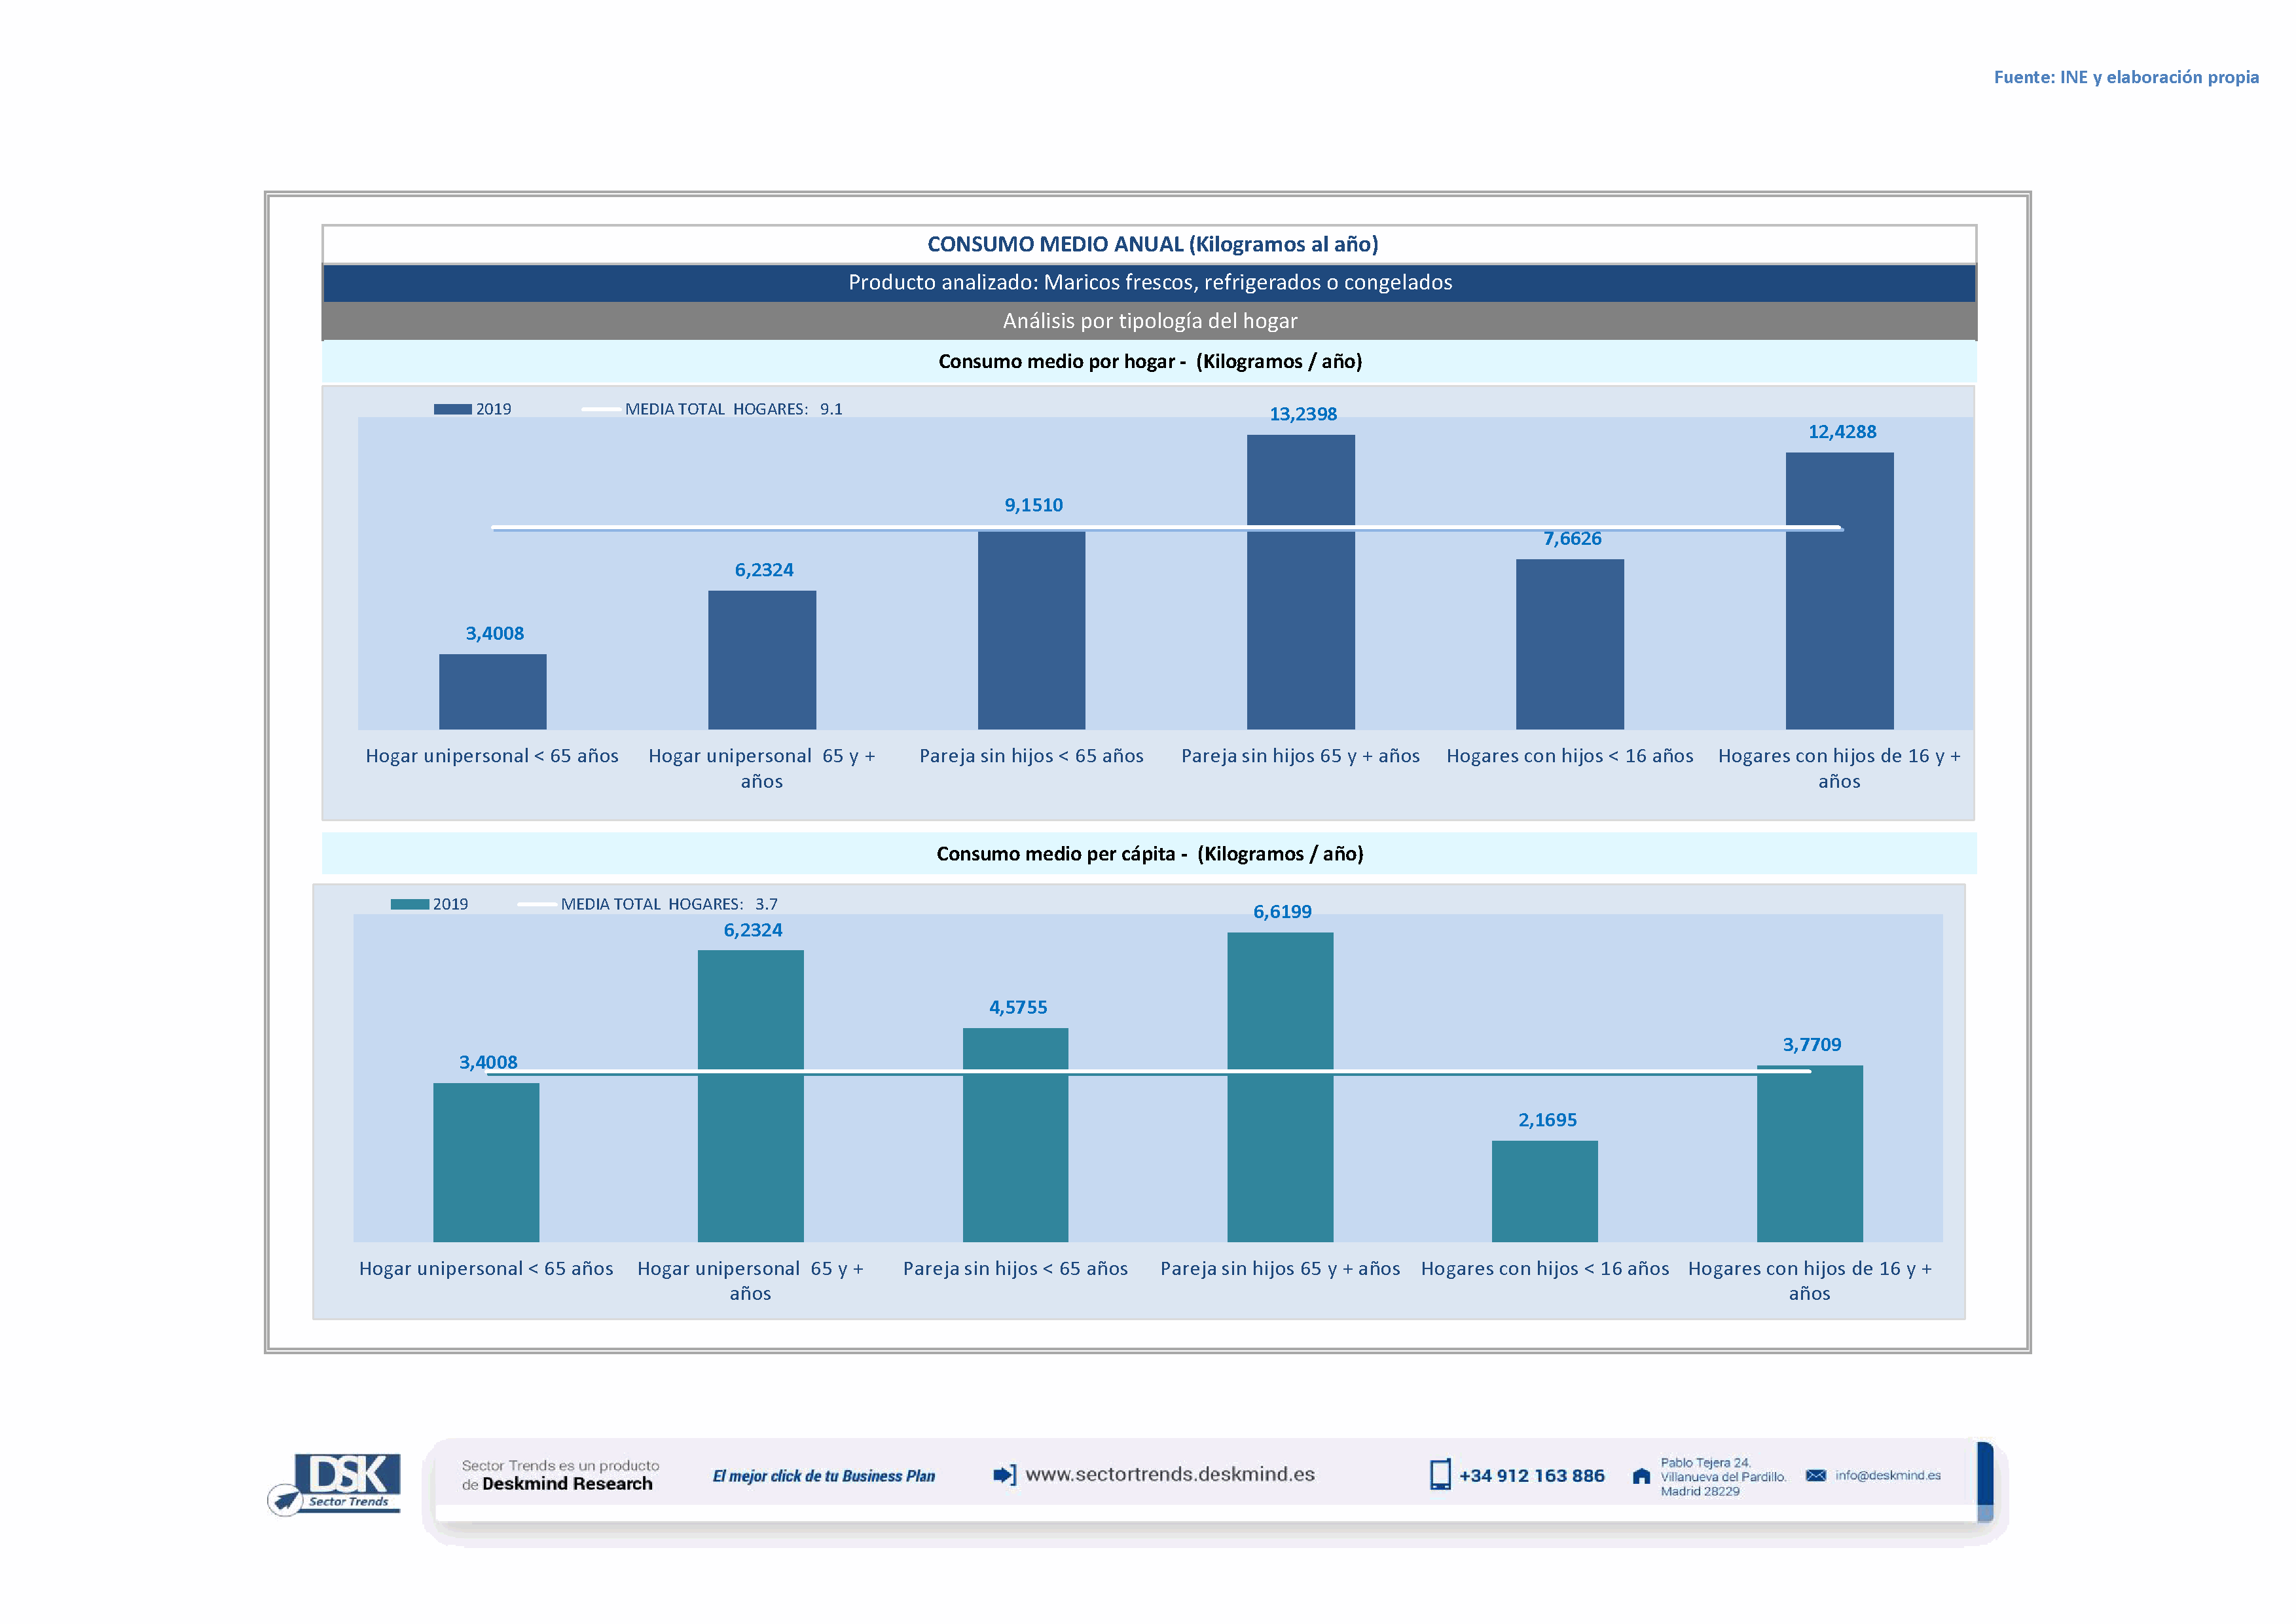This screenshot has width=2296, height=1624.
Task: Click the mobile phone icon in footer
Action: 1440,1475
